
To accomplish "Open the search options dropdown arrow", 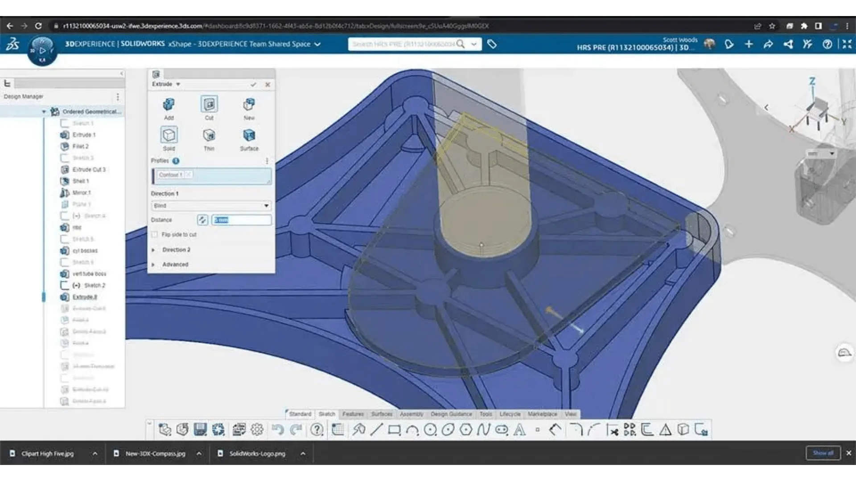I will coord(473,44).
